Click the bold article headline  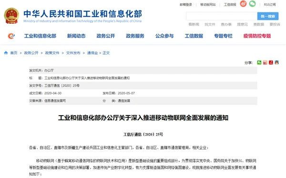tap(143, 118)
